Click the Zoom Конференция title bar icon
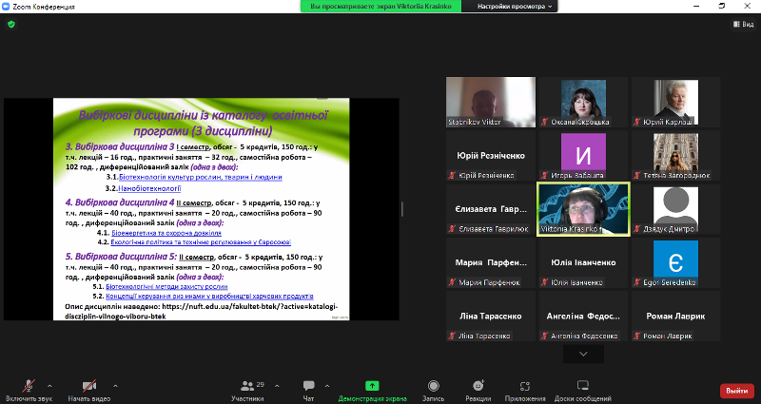 (6, 7)
